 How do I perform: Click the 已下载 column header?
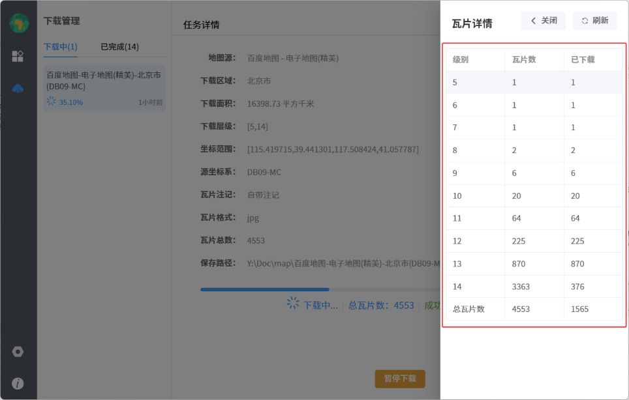tap(583, 60)
